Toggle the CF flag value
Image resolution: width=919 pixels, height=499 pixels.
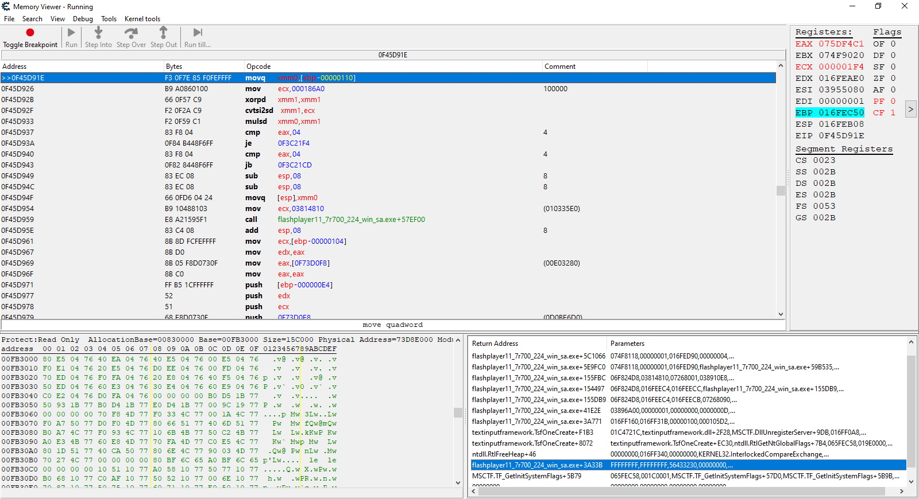click(x=893, y=113)
